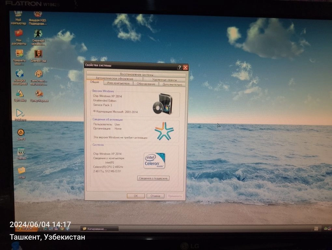Select the AIMP3 desktop icon
This screenshot has height=250, width=332.
pos(21,135)
